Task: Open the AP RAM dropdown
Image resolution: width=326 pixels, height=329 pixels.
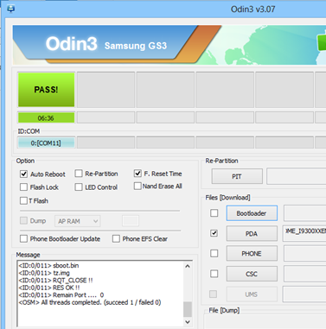Action: pyautogui.click(x=77, y=221)
